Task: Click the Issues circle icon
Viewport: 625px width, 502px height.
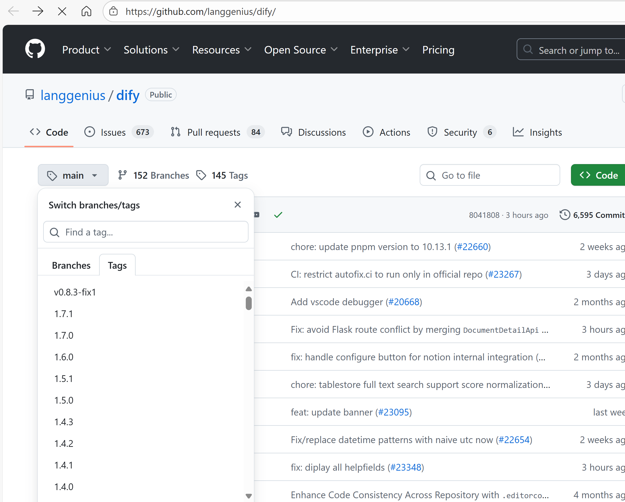Action: (90, 132)
